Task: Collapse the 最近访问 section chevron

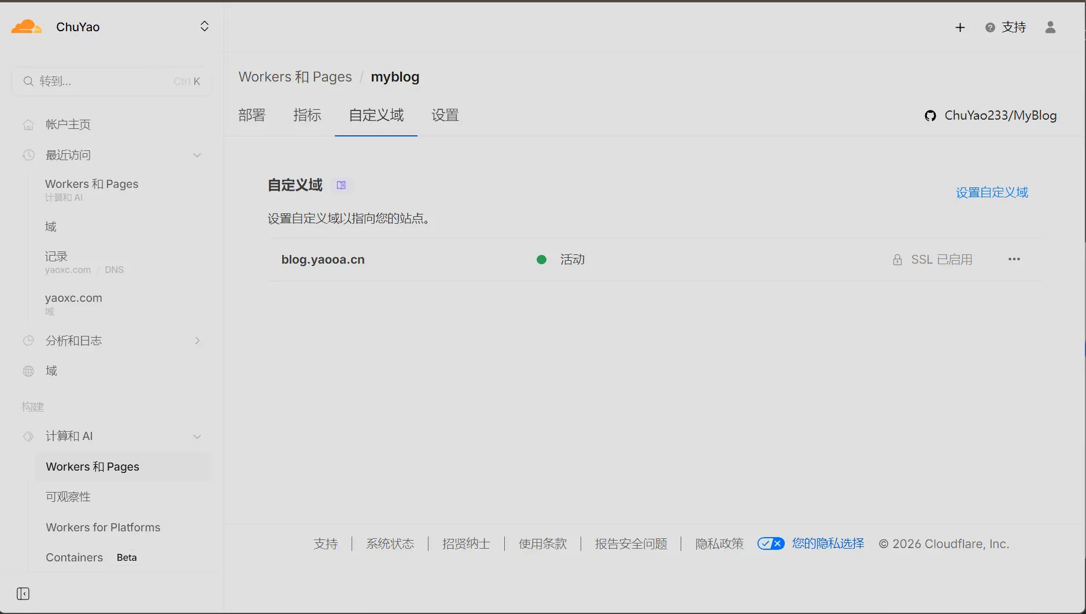Action: tap(197, 155)
